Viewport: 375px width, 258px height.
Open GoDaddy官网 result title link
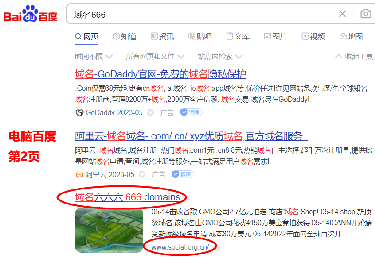coord(160,74)
